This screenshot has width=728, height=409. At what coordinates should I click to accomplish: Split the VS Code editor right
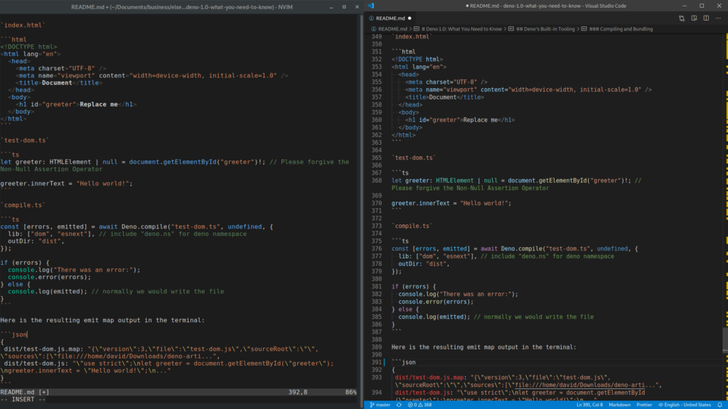pyautogui.click(x=706, y=18)
